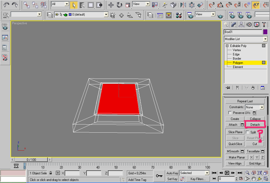
Task: Enable the Split checkbox
Action: (x=247, y=132)
